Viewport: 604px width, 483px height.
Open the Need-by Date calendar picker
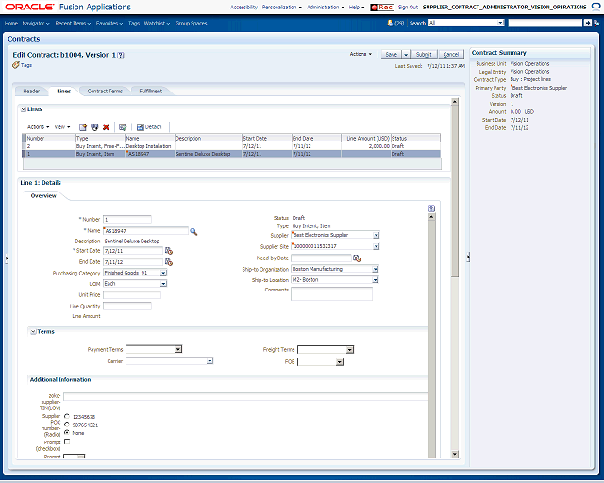tap(357, 258)
